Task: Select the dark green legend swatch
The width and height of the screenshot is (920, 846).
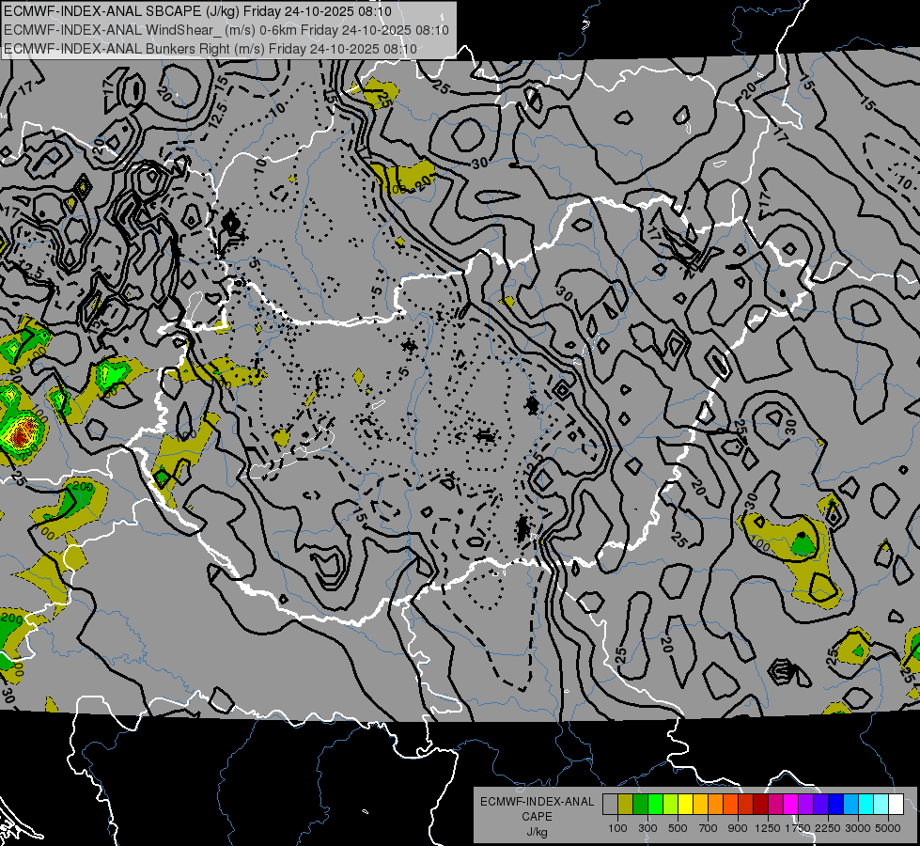Action: click(x=640, y=805)
